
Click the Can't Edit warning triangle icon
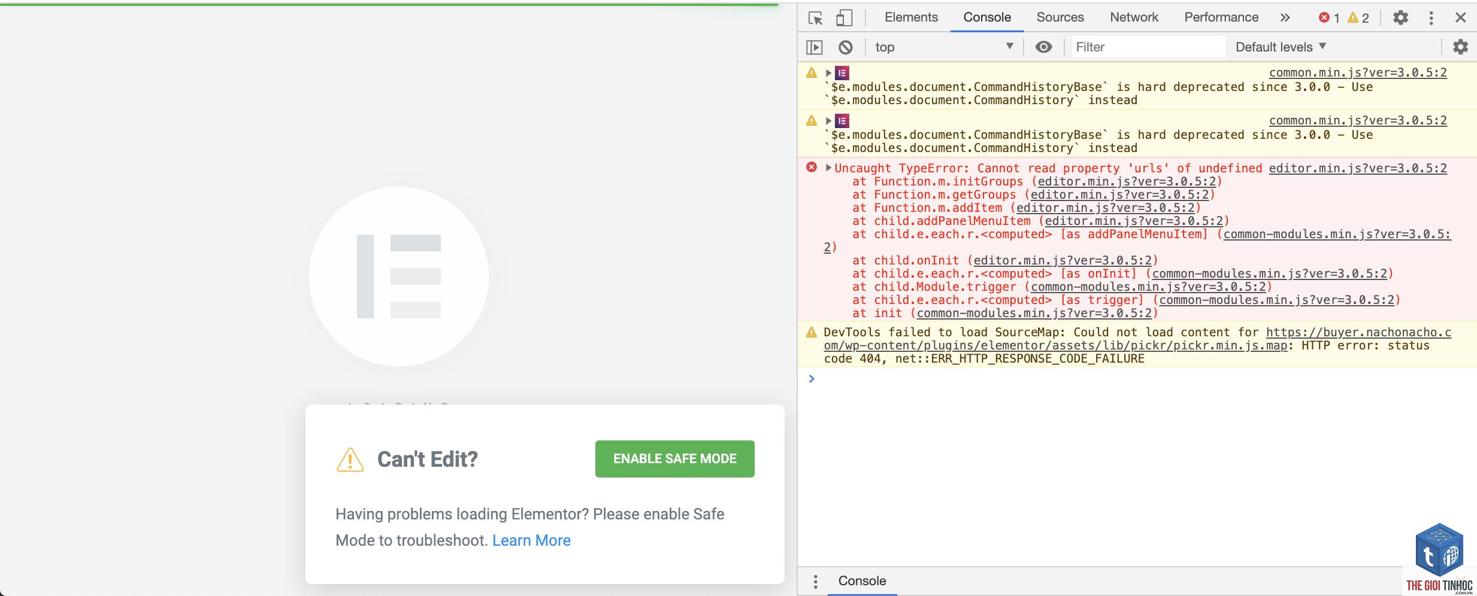point(350,460)
